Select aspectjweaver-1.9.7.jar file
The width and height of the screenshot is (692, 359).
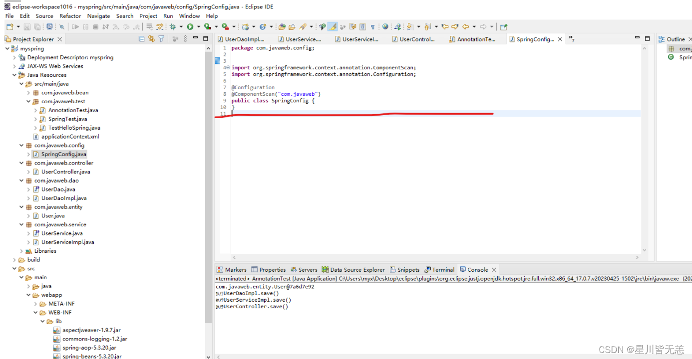point(91,330)
